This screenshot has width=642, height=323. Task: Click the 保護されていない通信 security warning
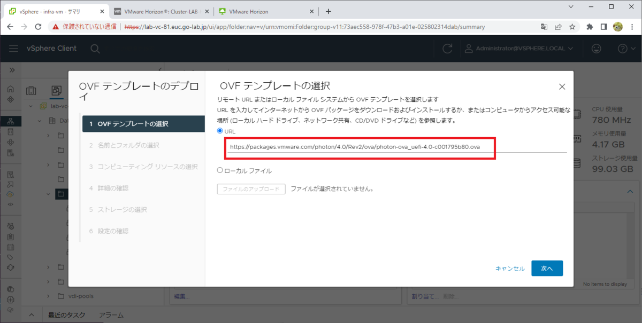click(85, 27)
